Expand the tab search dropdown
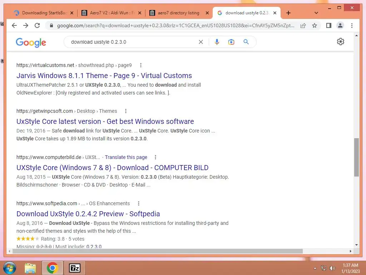The image size is (366, 275). [316, 13]
